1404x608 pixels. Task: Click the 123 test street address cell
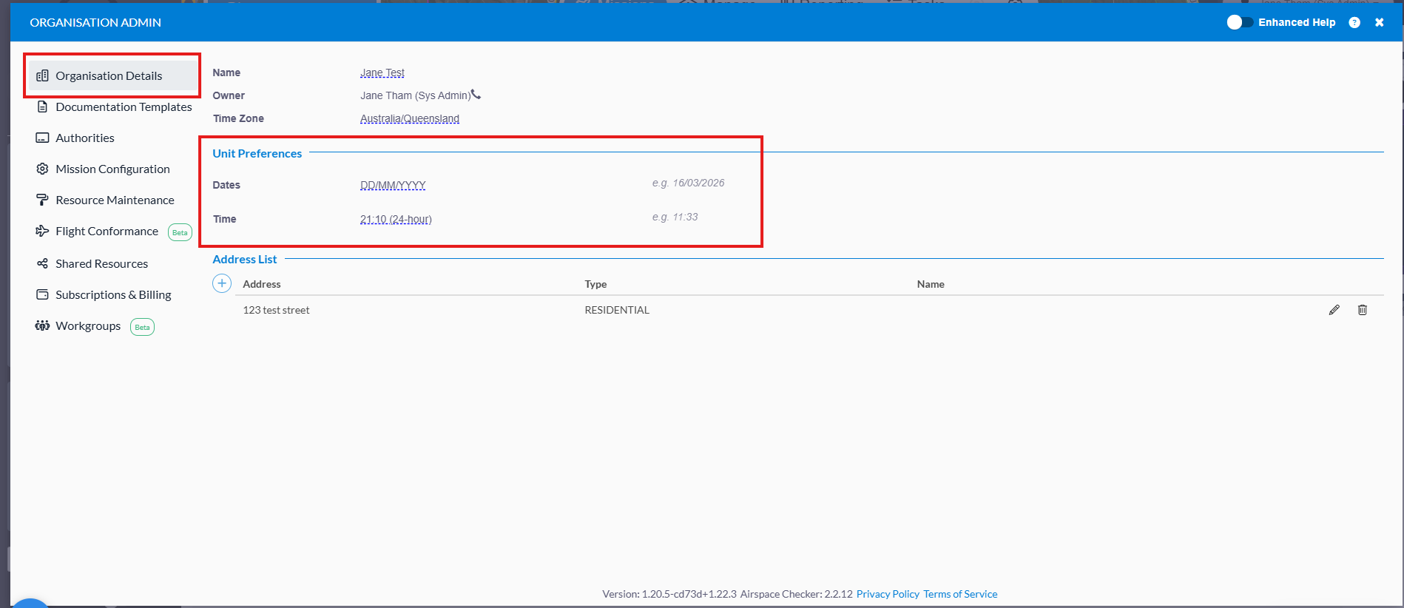click(x=276, y=310)
